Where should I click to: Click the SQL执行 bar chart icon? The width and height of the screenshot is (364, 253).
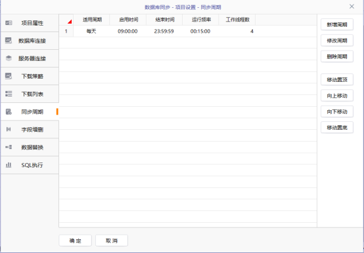9,165
